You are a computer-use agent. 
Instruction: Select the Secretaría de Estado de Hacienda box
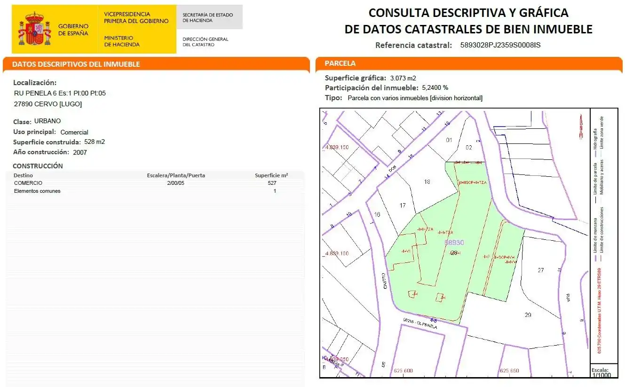pyautogui.click(x=210, y=17)
